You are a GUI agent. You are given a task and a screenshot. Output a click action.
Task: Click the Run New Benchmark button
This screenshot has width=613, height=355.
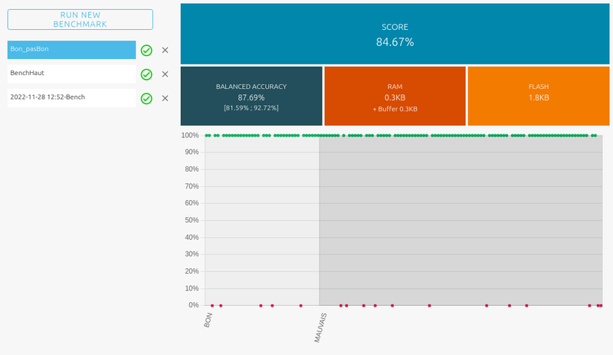(80, 20)
